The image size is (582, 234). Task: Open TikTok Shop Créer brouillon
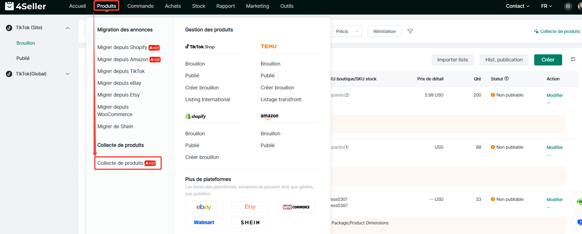coord(202,88)
